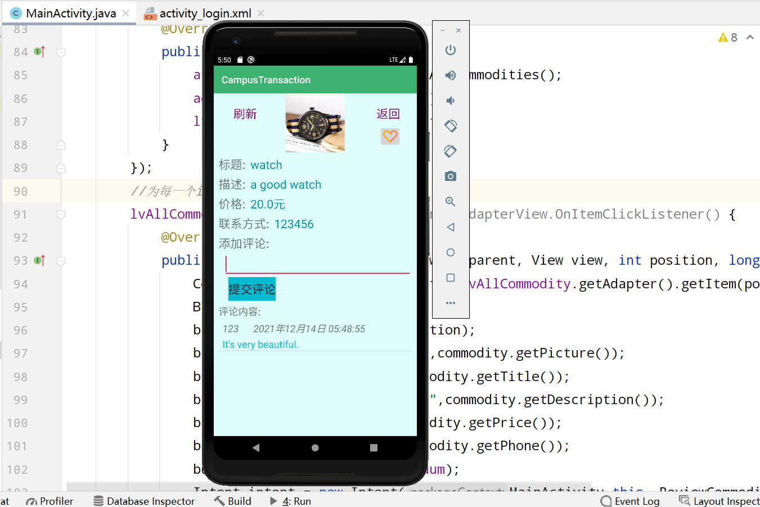The height and width of the screenshot is (507, 760).
Task: Click the description text "a good watch"
Action: click(286, 185)
